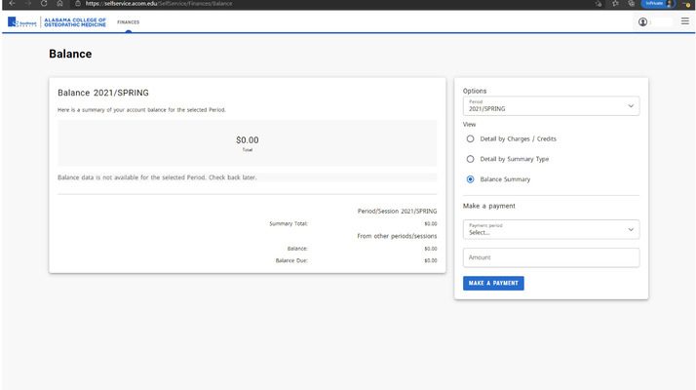This screenshot has height=390, width=696.
Task: Open the user profile account icon
Action: 643,21
